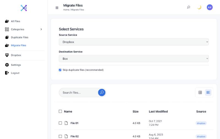Click the Categories grid icon
220x139 pixels.
[x=7, y=29]
